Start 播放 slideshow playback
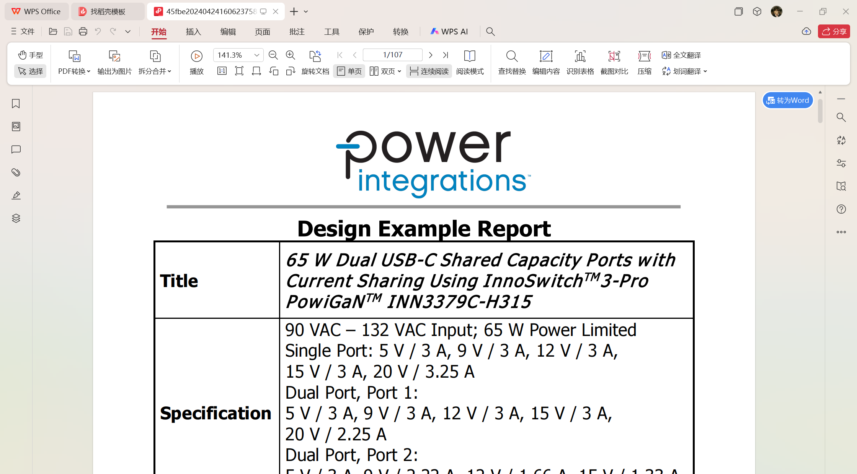This screenshot has height=474, width=857. click(197, 63)
